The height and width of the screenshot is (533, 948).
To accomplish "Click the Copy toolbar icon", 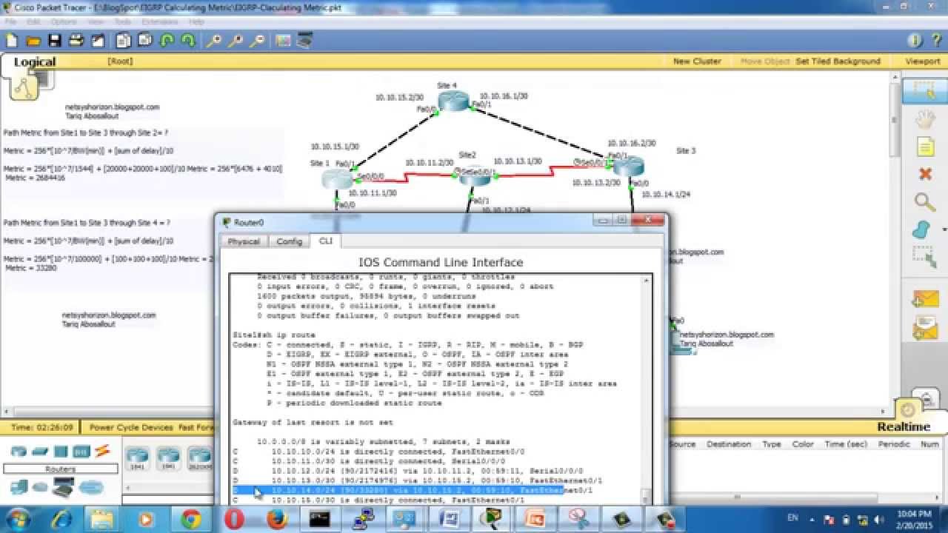I will pos(124,41).
